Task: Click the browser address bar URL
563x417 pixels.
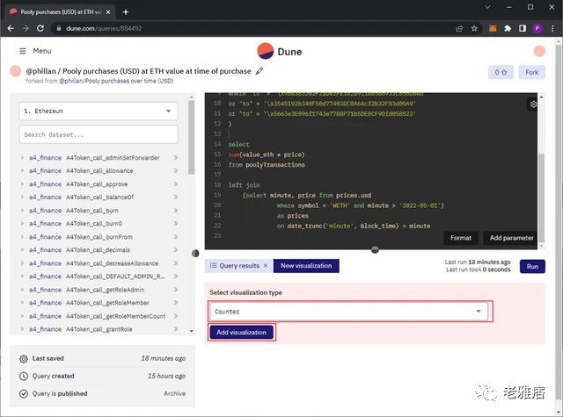Action: click(x=104, y=28)
